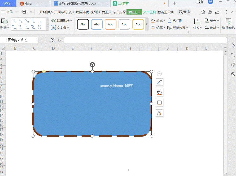Click the Shape Effects (形状效果) icon
The width and height of the screenshot is (236, 176).
[169, 28]
